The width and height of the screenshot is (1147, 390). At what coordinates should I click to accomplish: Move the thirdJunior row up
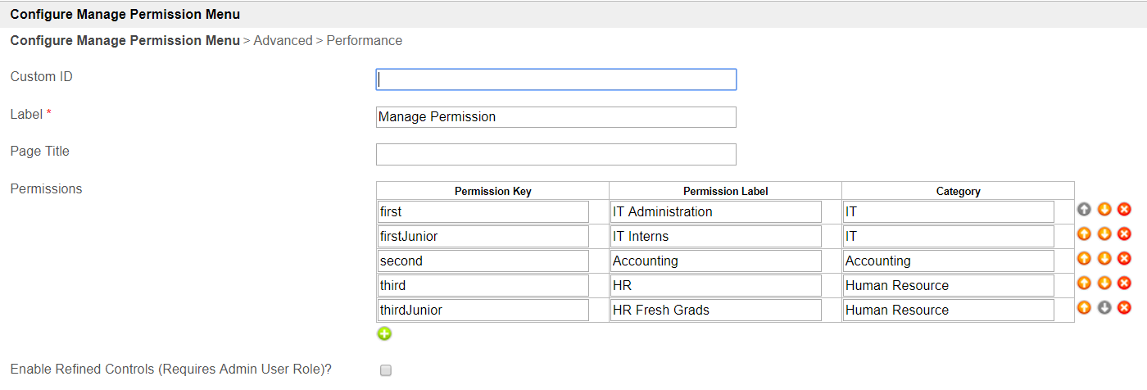point(1084,308)
